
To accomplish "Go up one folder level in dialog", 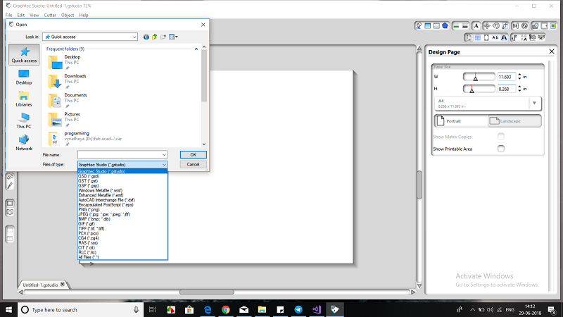I will tap(154, 37).
